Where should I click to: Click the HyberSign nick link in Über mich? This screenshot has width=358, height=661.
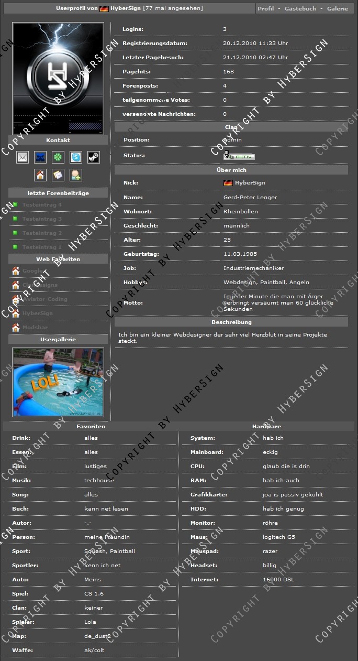tap(250, 183)
